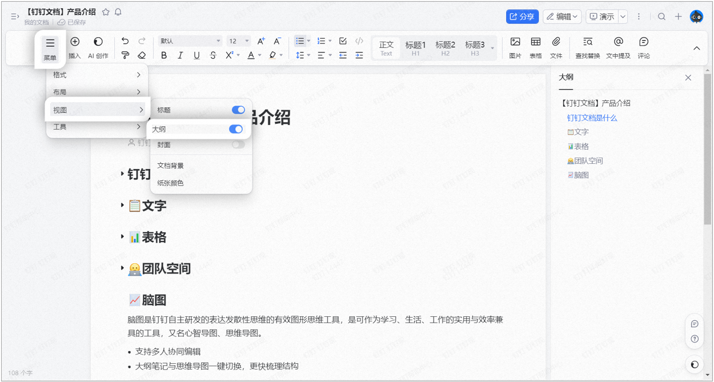Apply the 标题2 H2 style
This screenshot has height=382, width=714.
pyautogui.click(x=445, y=48)
